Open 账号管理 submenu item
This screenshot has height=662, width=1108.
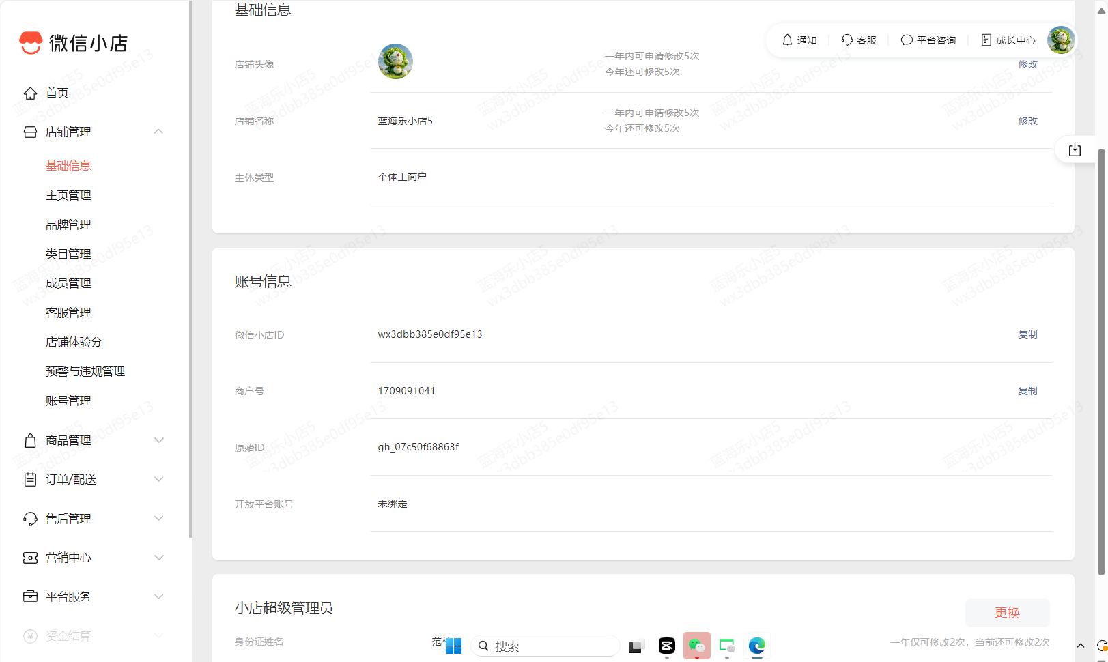coord(68,401)
